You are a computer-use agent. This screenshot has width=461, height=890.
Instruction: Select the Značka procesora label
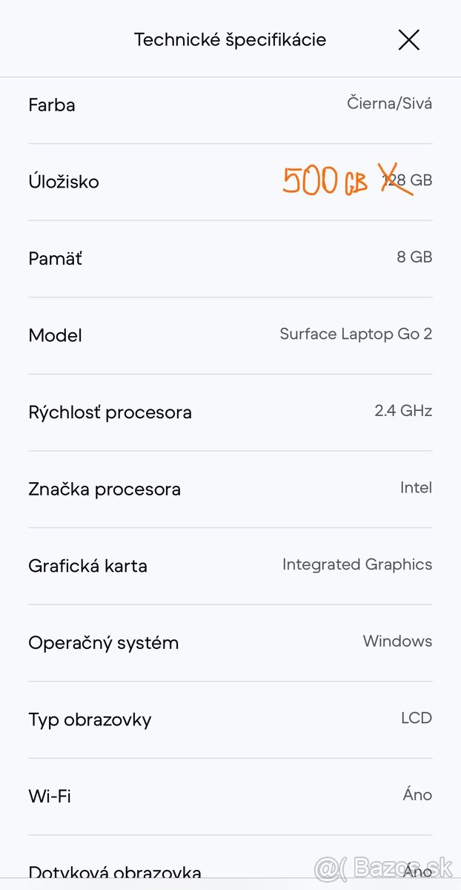[105, 489]
